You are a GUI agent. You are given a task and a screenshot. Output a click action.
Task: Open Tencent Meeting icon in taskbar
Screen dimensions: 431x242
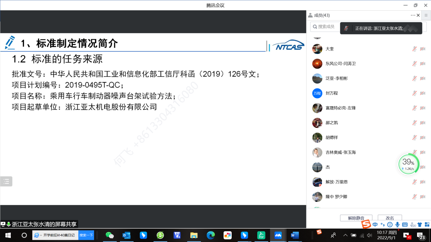(x=278, y=235)
